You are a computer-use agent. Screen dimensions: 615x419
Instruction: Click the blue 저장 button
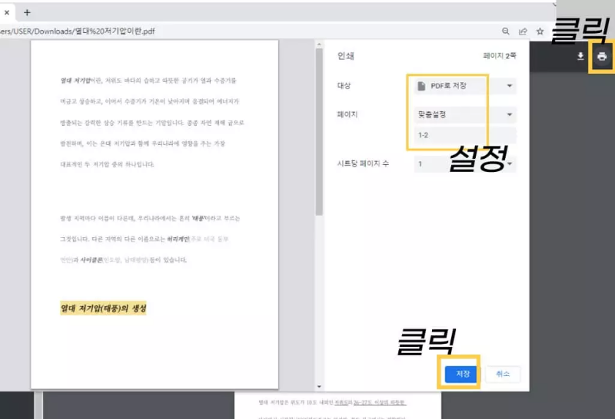(460, 374)
